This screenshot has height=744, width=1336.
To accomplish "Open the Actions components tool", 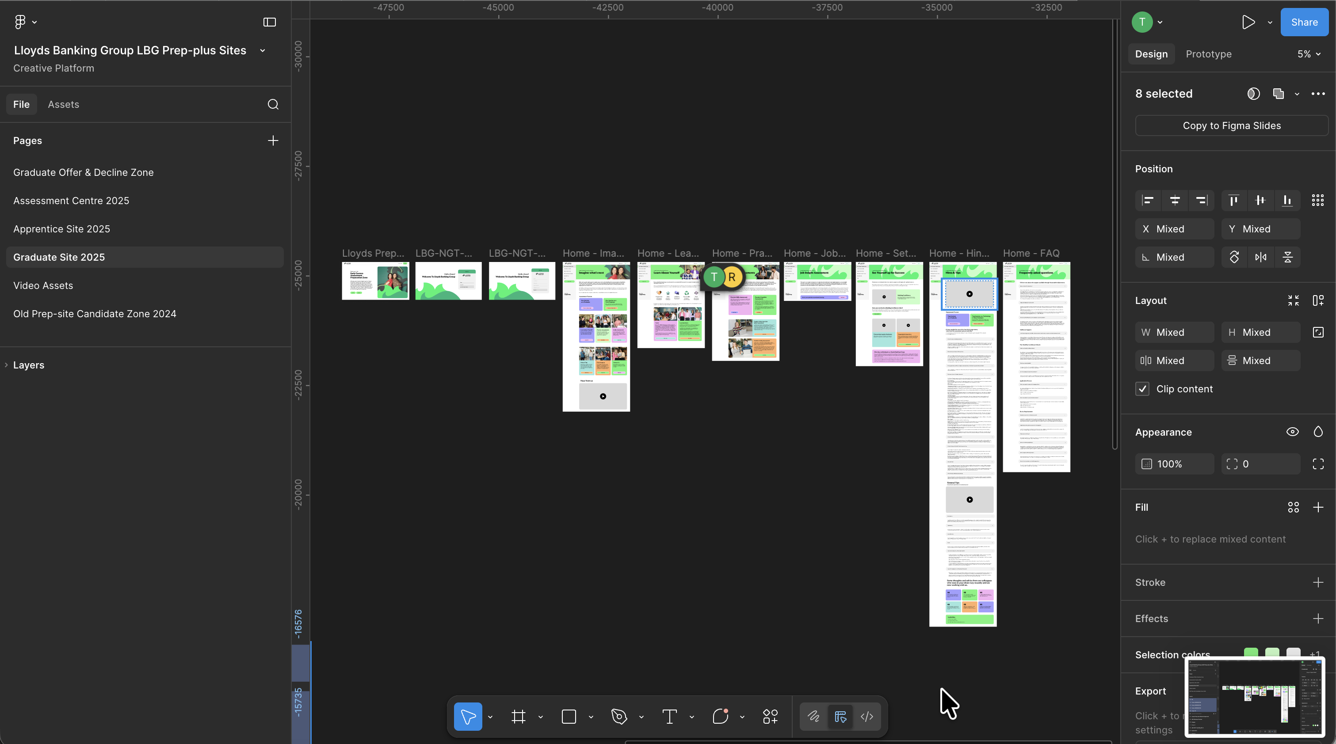I will 770,717.
